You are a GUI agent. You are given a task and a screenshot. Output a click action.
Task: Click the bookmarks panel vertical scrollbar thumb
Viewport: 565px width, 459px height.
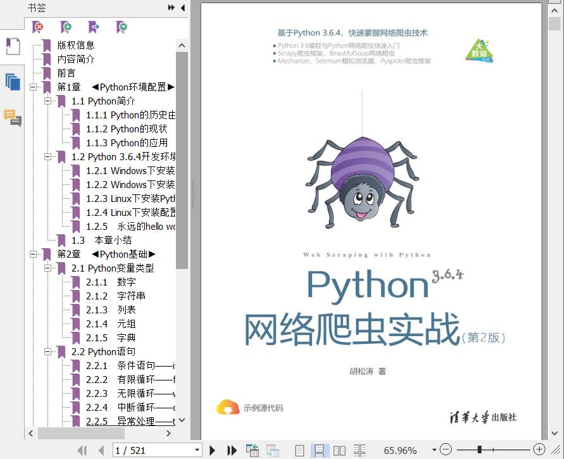pyautogui.click(x=182, y=160)
